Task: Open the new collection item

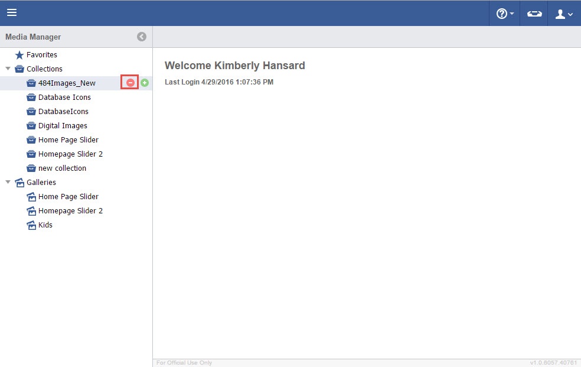Action: tap(62, 168)
